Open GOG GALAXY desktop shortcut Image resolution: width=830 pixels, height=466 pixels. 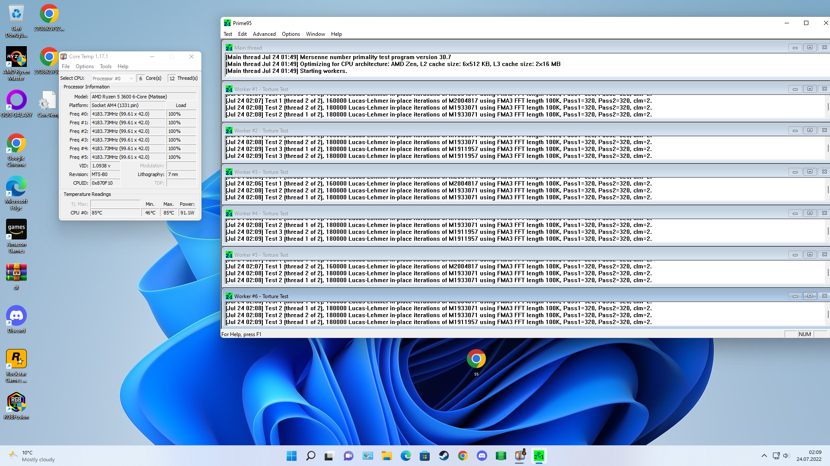[16, 104]
